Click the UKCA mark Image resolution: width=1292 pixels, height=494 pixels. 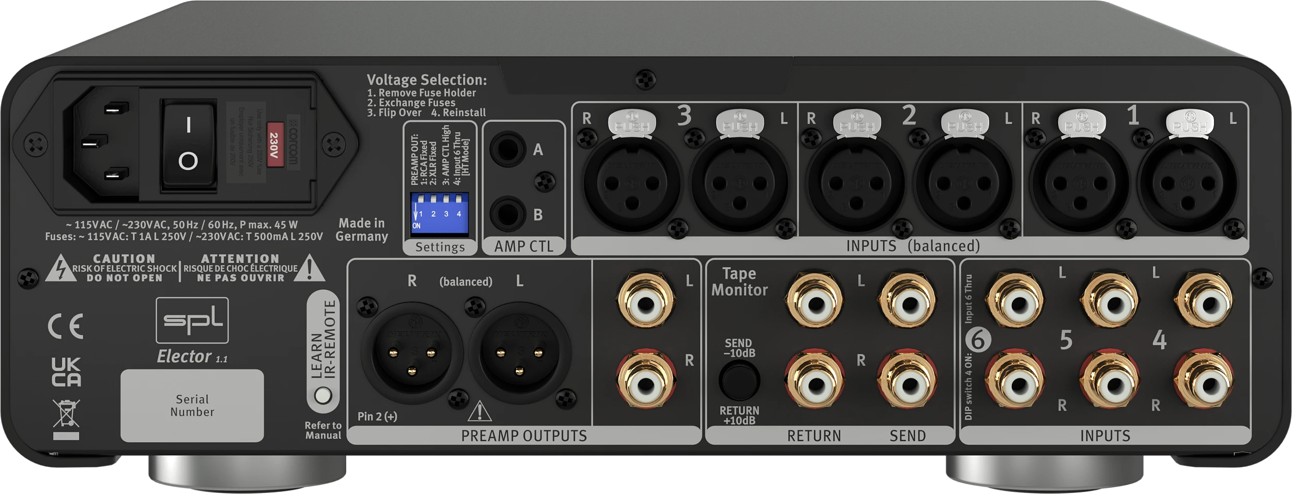click(x=66, y=372)
